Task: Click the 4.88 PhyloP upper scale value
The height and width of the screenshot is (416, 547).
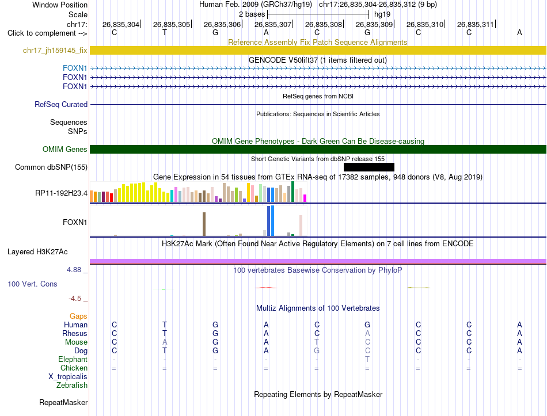Action: (74, 270)
